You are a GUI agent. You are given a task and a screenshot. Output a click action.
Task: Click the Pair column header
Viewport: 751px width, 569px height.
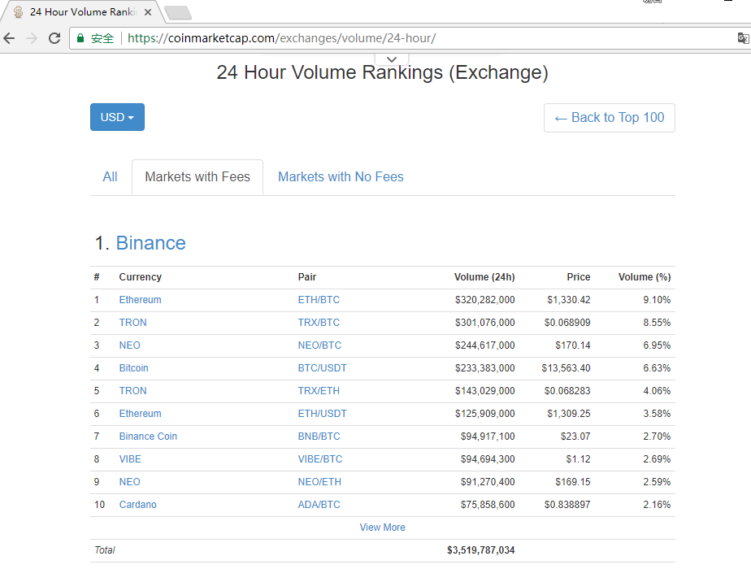[x=307, y=277]
